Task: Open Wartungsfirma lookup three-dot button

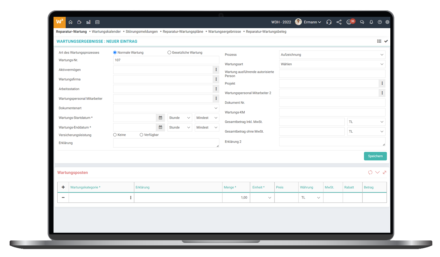Action: click(216, 79)
